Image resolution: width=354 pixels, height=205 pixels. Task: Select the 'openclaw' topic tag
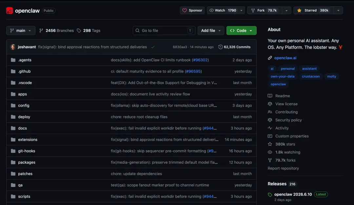(278, 84)
